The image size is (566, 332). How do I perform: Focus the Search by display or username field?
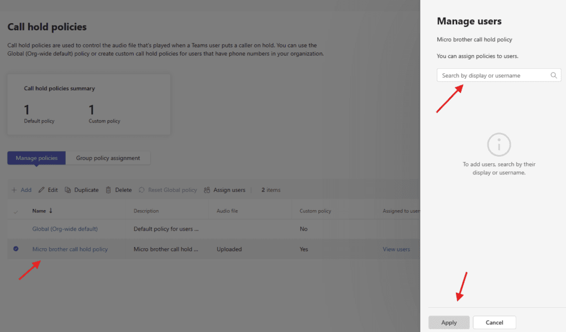pyautogui.click(x=492, y=76)
